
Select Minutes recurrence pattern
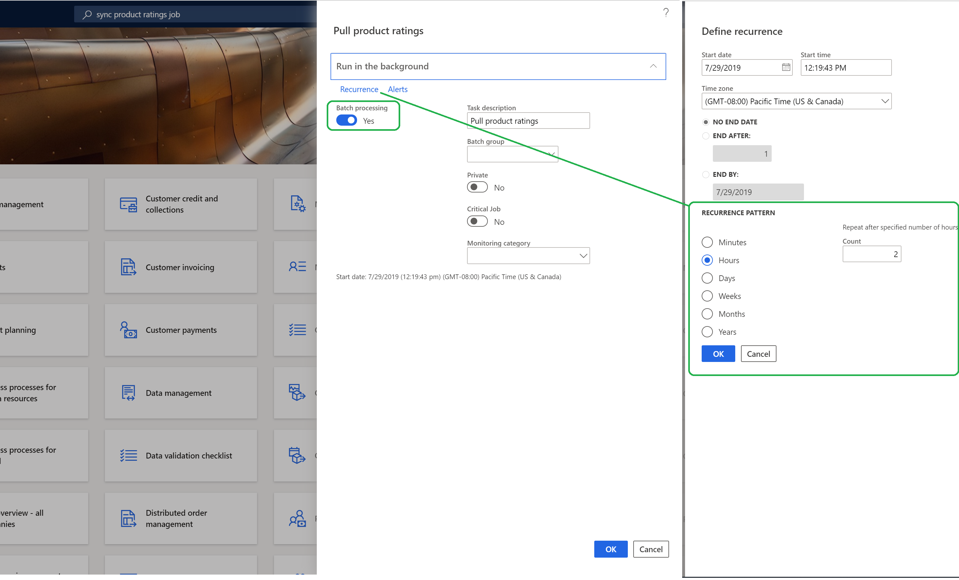click(707, 242)
